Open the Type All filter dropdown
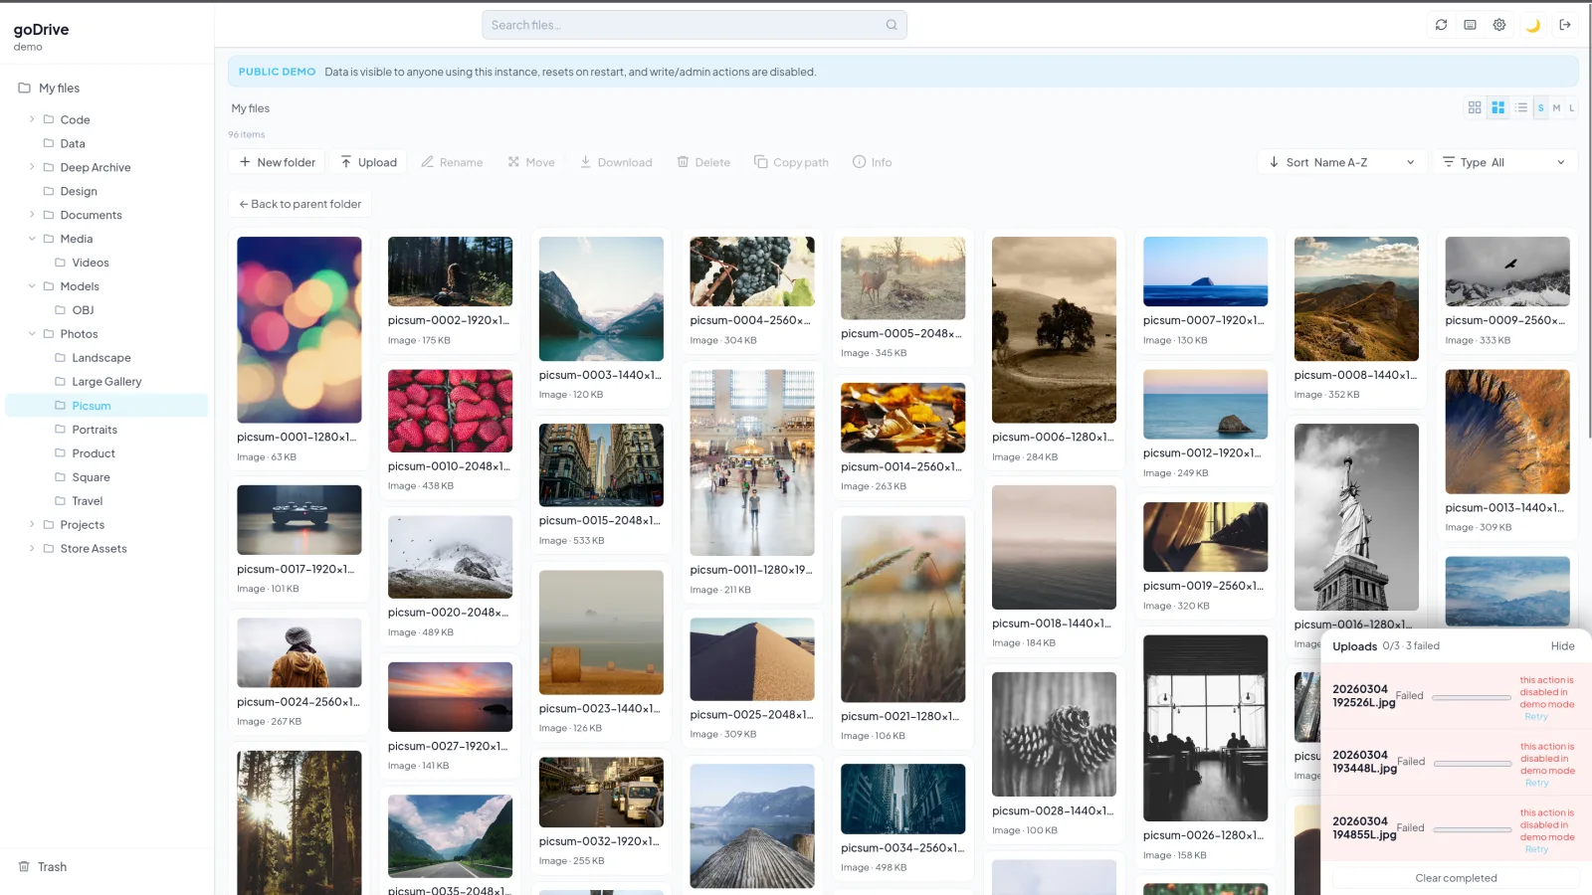 [1504, 162]
